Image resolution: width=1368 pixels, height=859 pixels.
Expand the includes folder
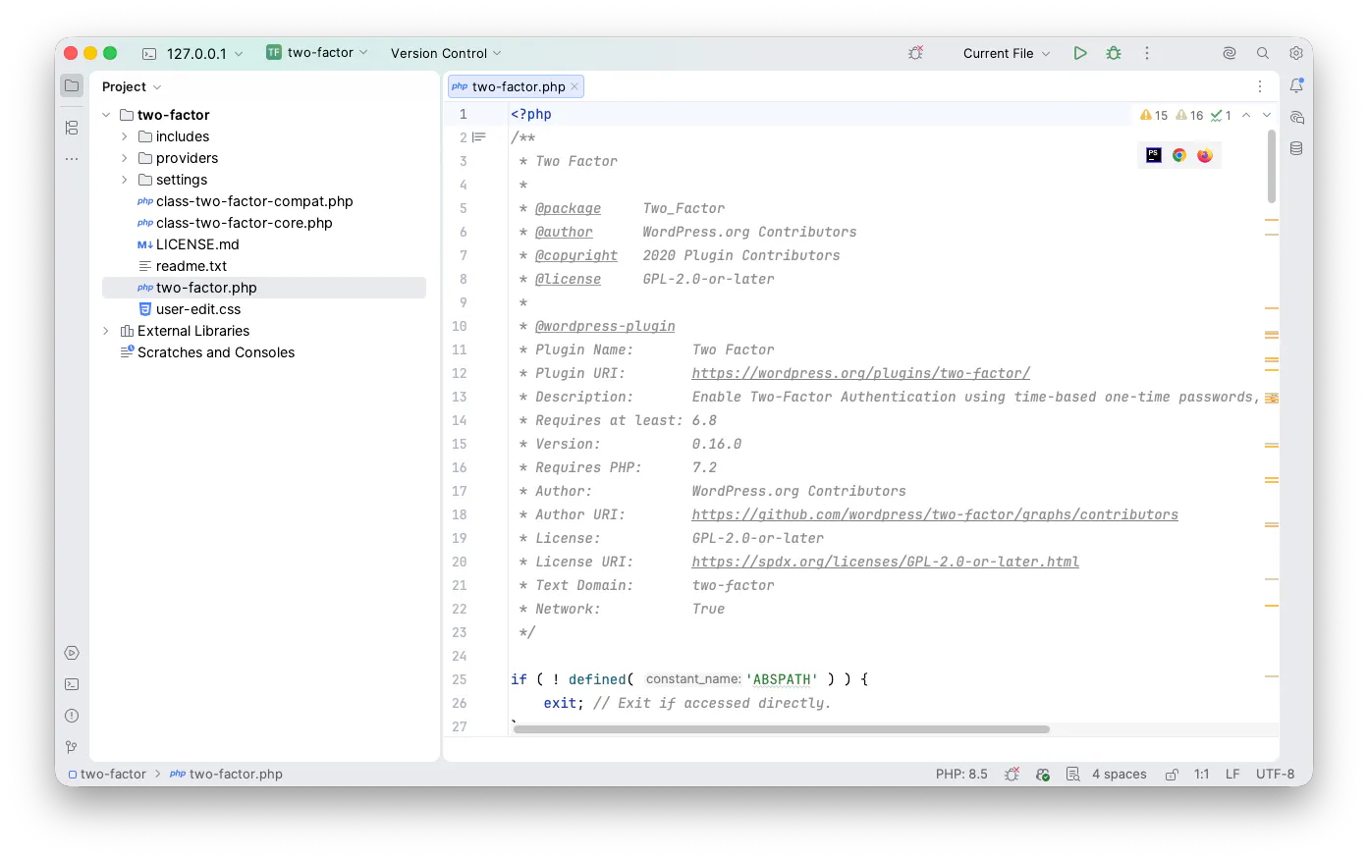point(125,136)
